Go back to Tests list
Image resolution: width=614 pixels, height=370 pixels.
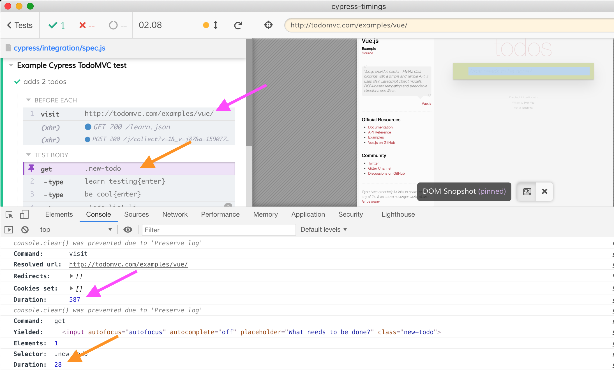[20, 25]
